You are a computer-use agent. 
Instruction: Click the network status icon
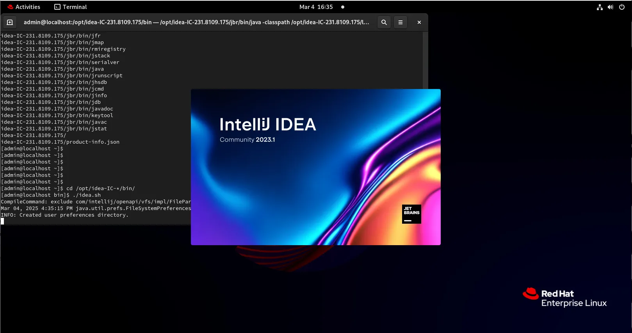(x=600, y=7)
